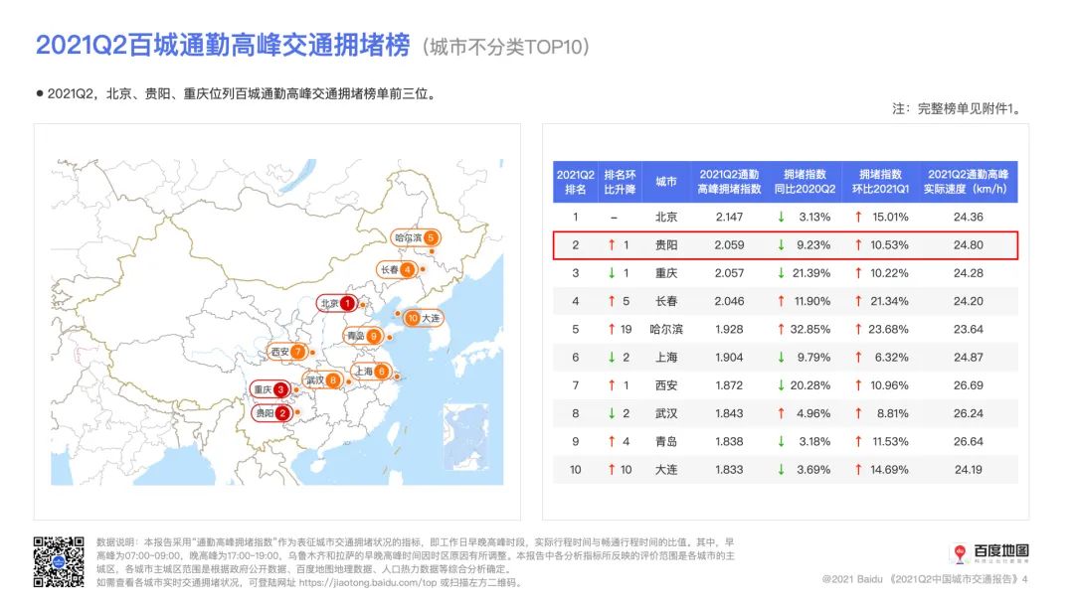The width and height of the screenshot is (1074, 604).
Task: Click the congestion index value 2.057
Action: coord(729,273)
